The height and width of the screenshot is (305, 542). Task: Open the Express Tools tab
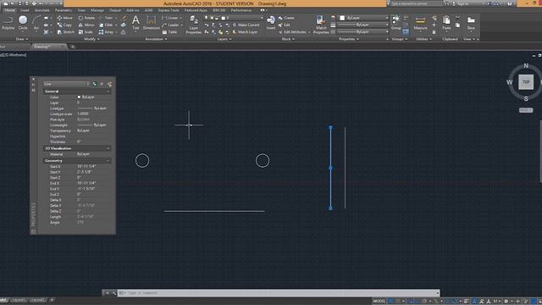pyautogui.click(x=169, y=10)
